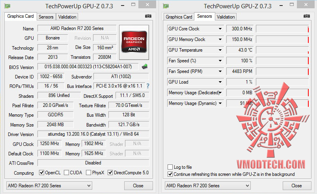Switch to Sensors tab in left window
Screen dimensions: 317x194
pyautogui.click(x=46, y=17)
